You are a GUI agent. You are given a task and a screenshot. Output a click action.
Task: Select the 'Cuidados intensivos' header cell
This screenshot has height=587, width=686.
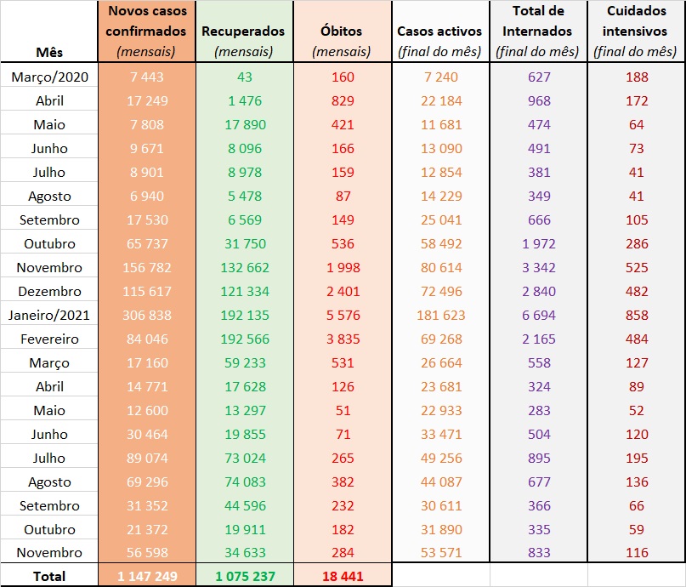tap(637, 31)
